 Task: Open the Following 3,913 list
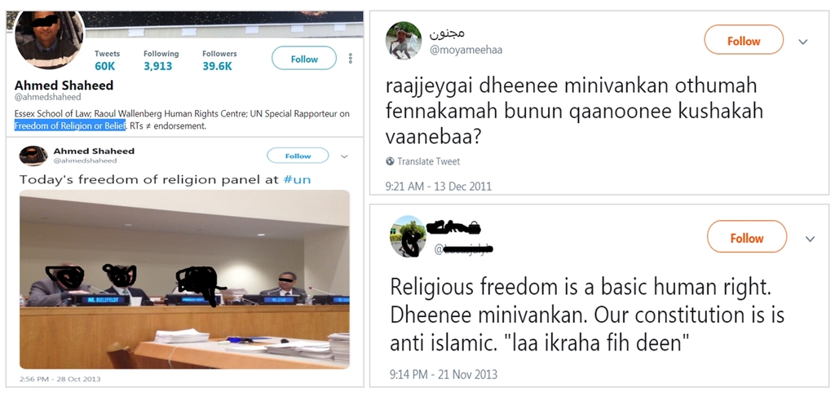coord(161,60)
